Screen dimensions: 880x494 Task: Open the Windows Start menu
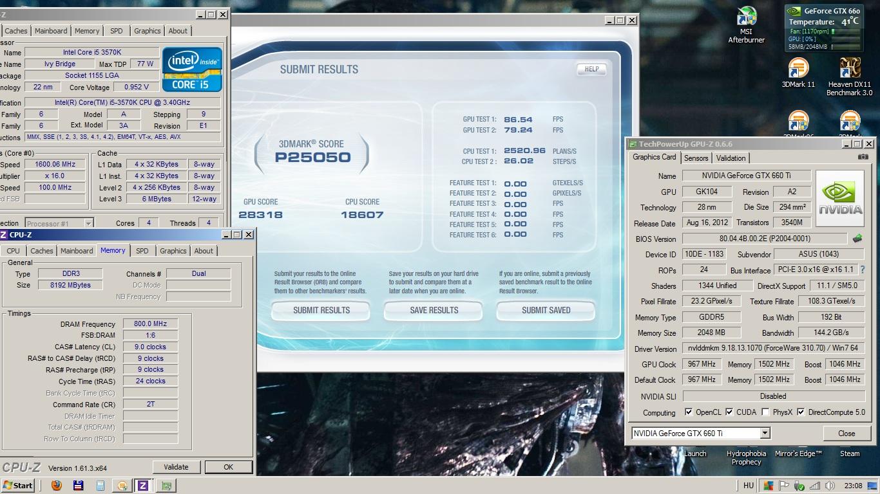pos(18,486)
